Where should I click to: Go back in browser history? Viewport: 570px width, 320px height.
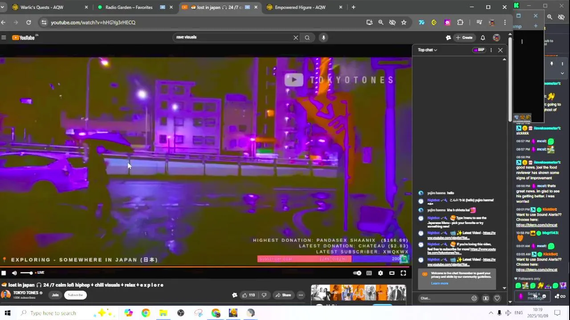[x=4, y=22]
